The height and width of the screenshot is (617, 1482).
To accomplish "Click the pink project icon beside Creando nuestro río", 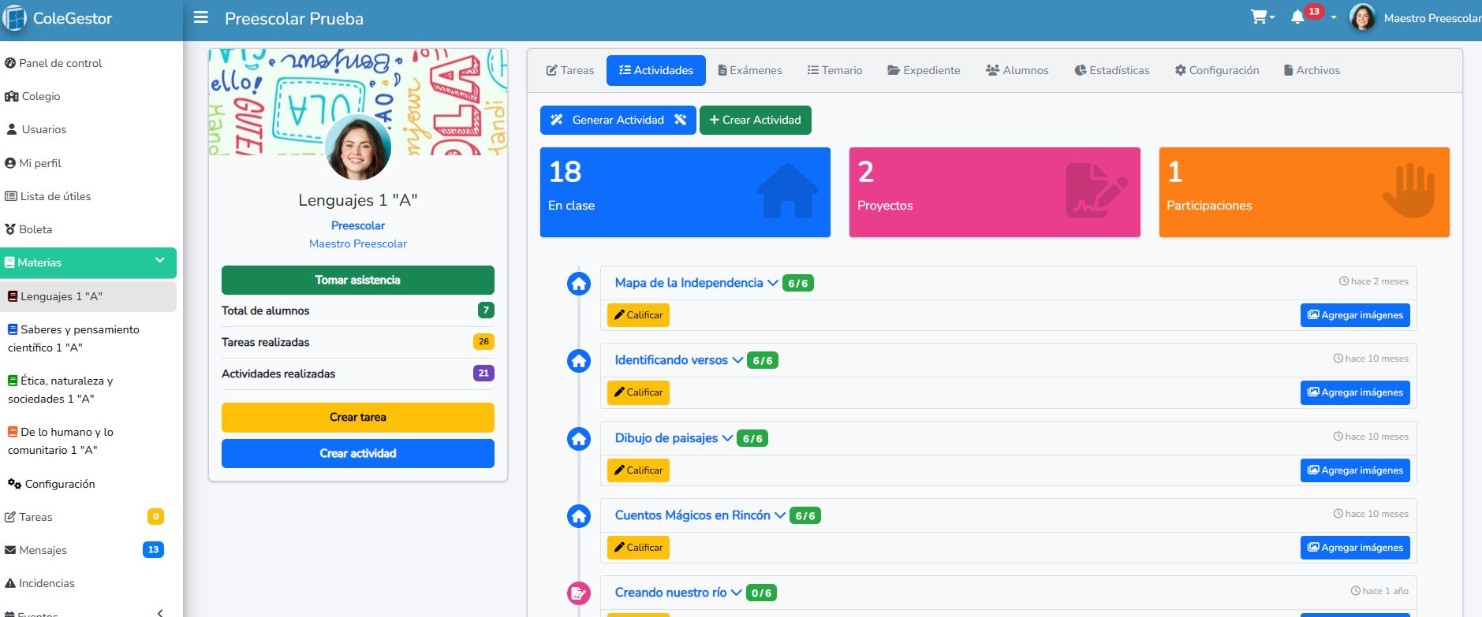I will (579, 593).
